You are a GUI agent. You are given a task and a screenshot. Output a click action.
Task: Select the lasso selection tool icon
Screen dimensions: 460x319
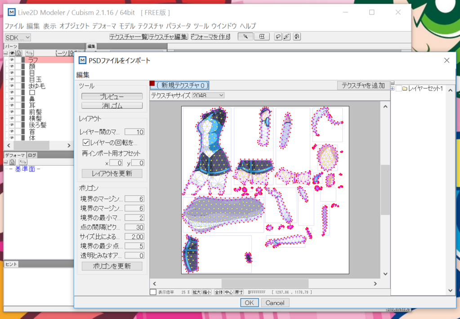(x=278, y=37)
